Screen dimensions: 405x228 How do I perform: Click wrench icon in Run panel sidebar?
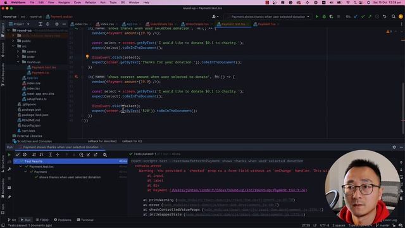tap(9, 169)
